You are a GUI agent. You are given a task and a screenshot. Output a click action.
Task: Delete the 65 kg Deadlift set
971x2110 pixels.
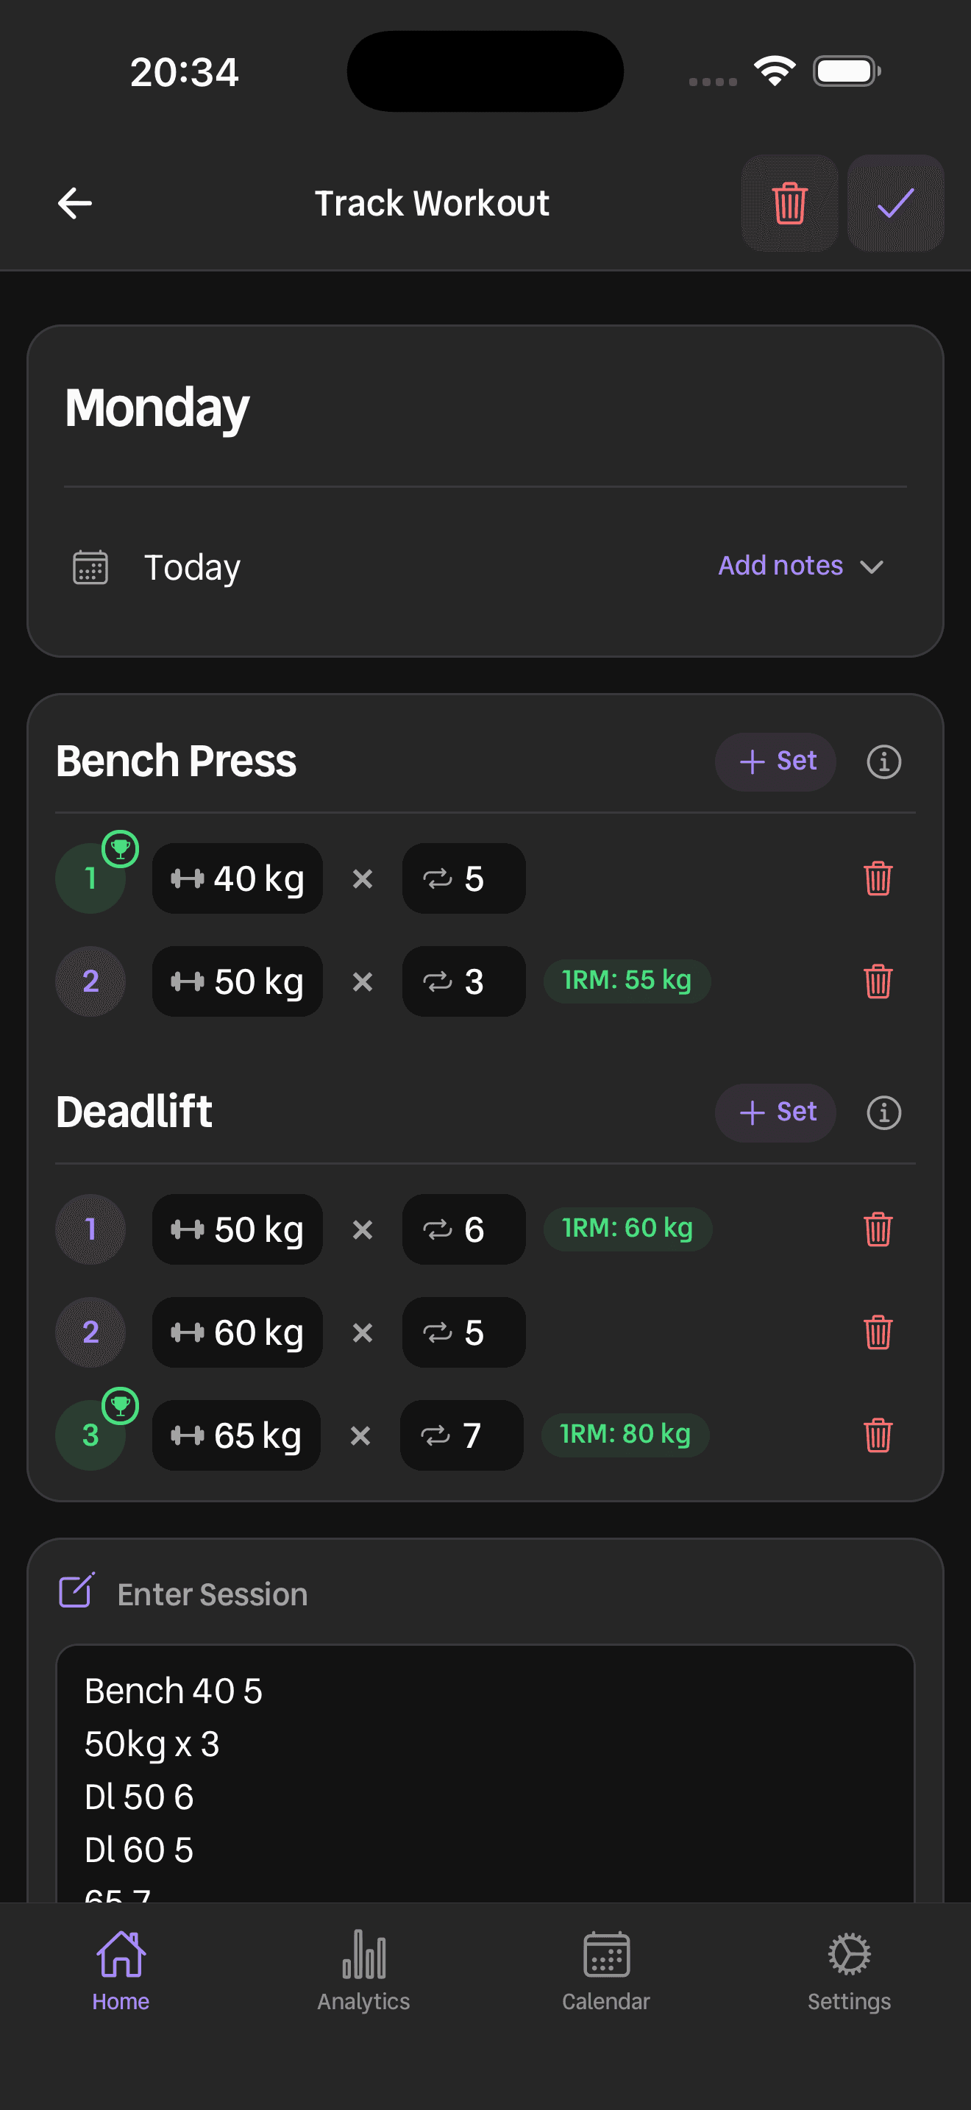877,1435
